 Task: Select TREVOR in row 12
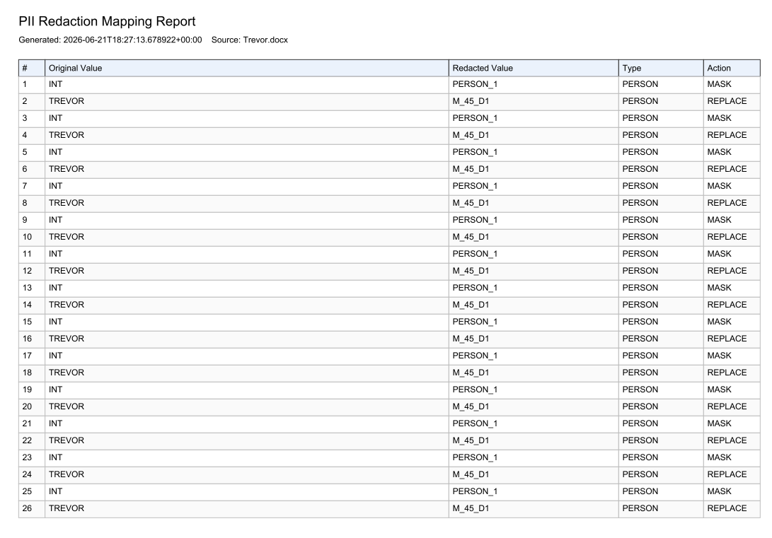(x=67, y=271)
